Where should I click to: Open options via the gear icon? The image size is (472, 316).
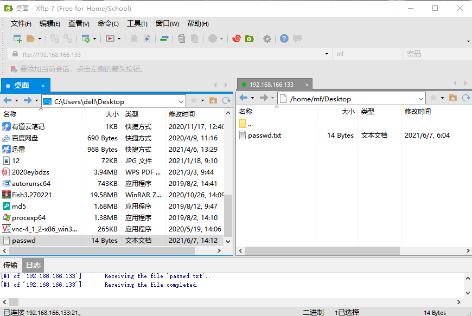(267, 38)
